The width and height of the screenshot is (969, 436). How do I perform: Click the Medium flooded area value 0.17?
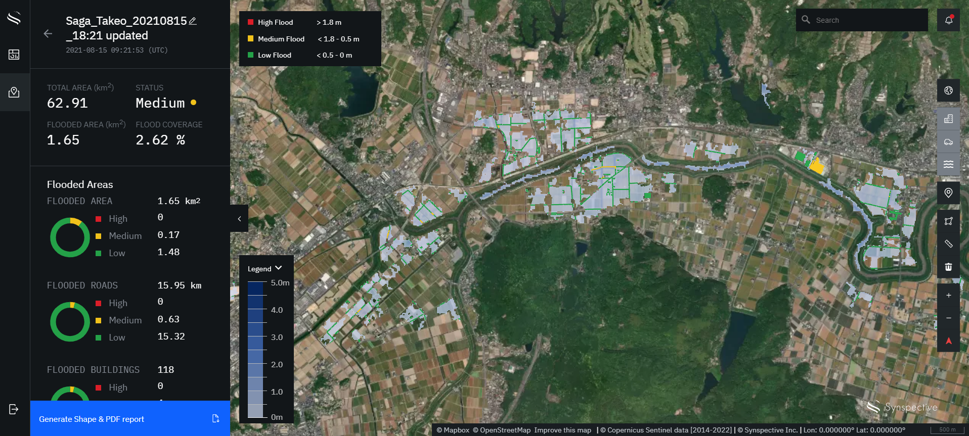point(168,235)
